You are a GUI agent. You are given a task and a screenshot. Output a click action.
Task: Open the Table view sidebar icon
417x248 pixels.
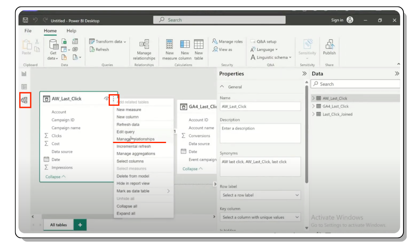tap(24, 86)
